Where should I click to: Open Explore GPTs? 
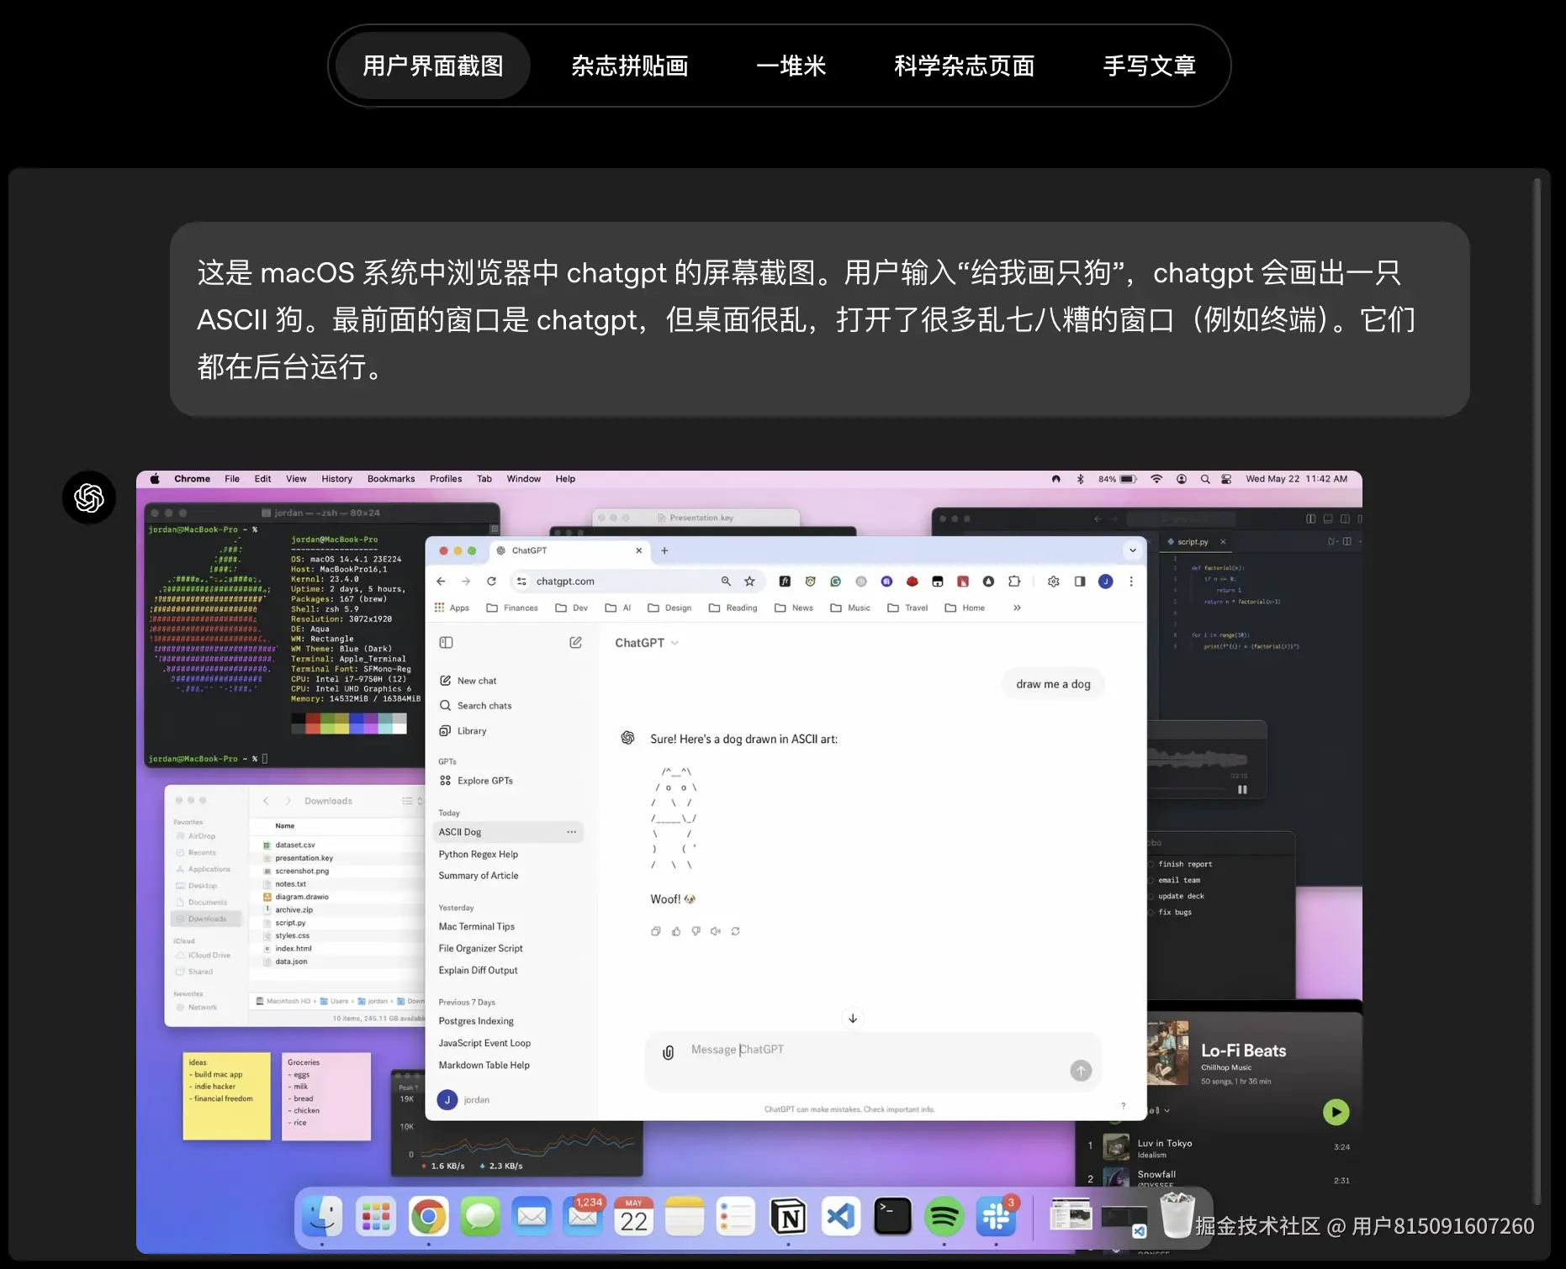click(x=477, y=781)
